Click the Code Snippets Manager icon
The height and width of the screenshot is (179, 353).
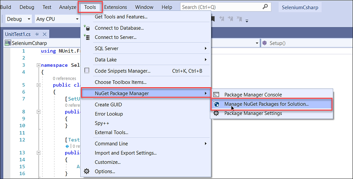click(87, 71)
